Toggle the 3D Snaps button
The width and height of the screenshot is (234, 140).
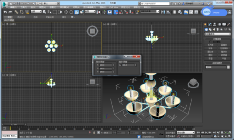[x=116, y=12]
